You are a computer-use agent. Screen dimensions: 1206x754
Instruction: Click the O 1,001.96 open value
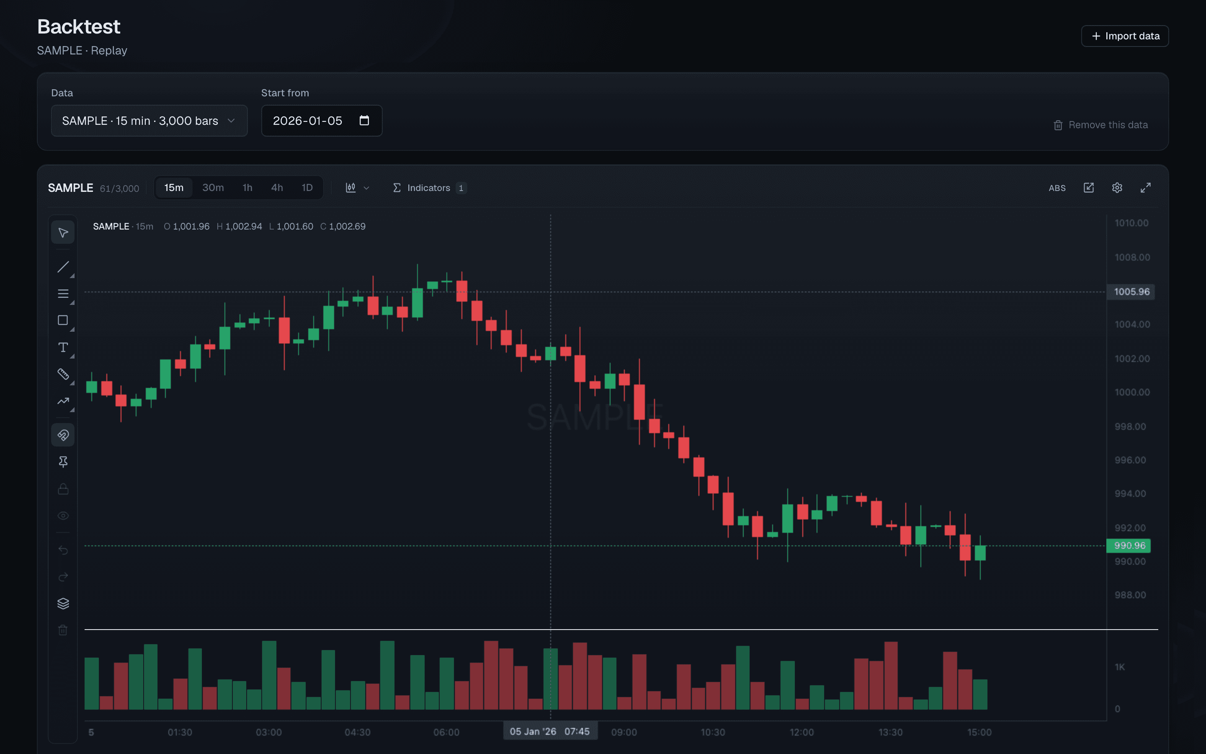(x=187, y=226)
